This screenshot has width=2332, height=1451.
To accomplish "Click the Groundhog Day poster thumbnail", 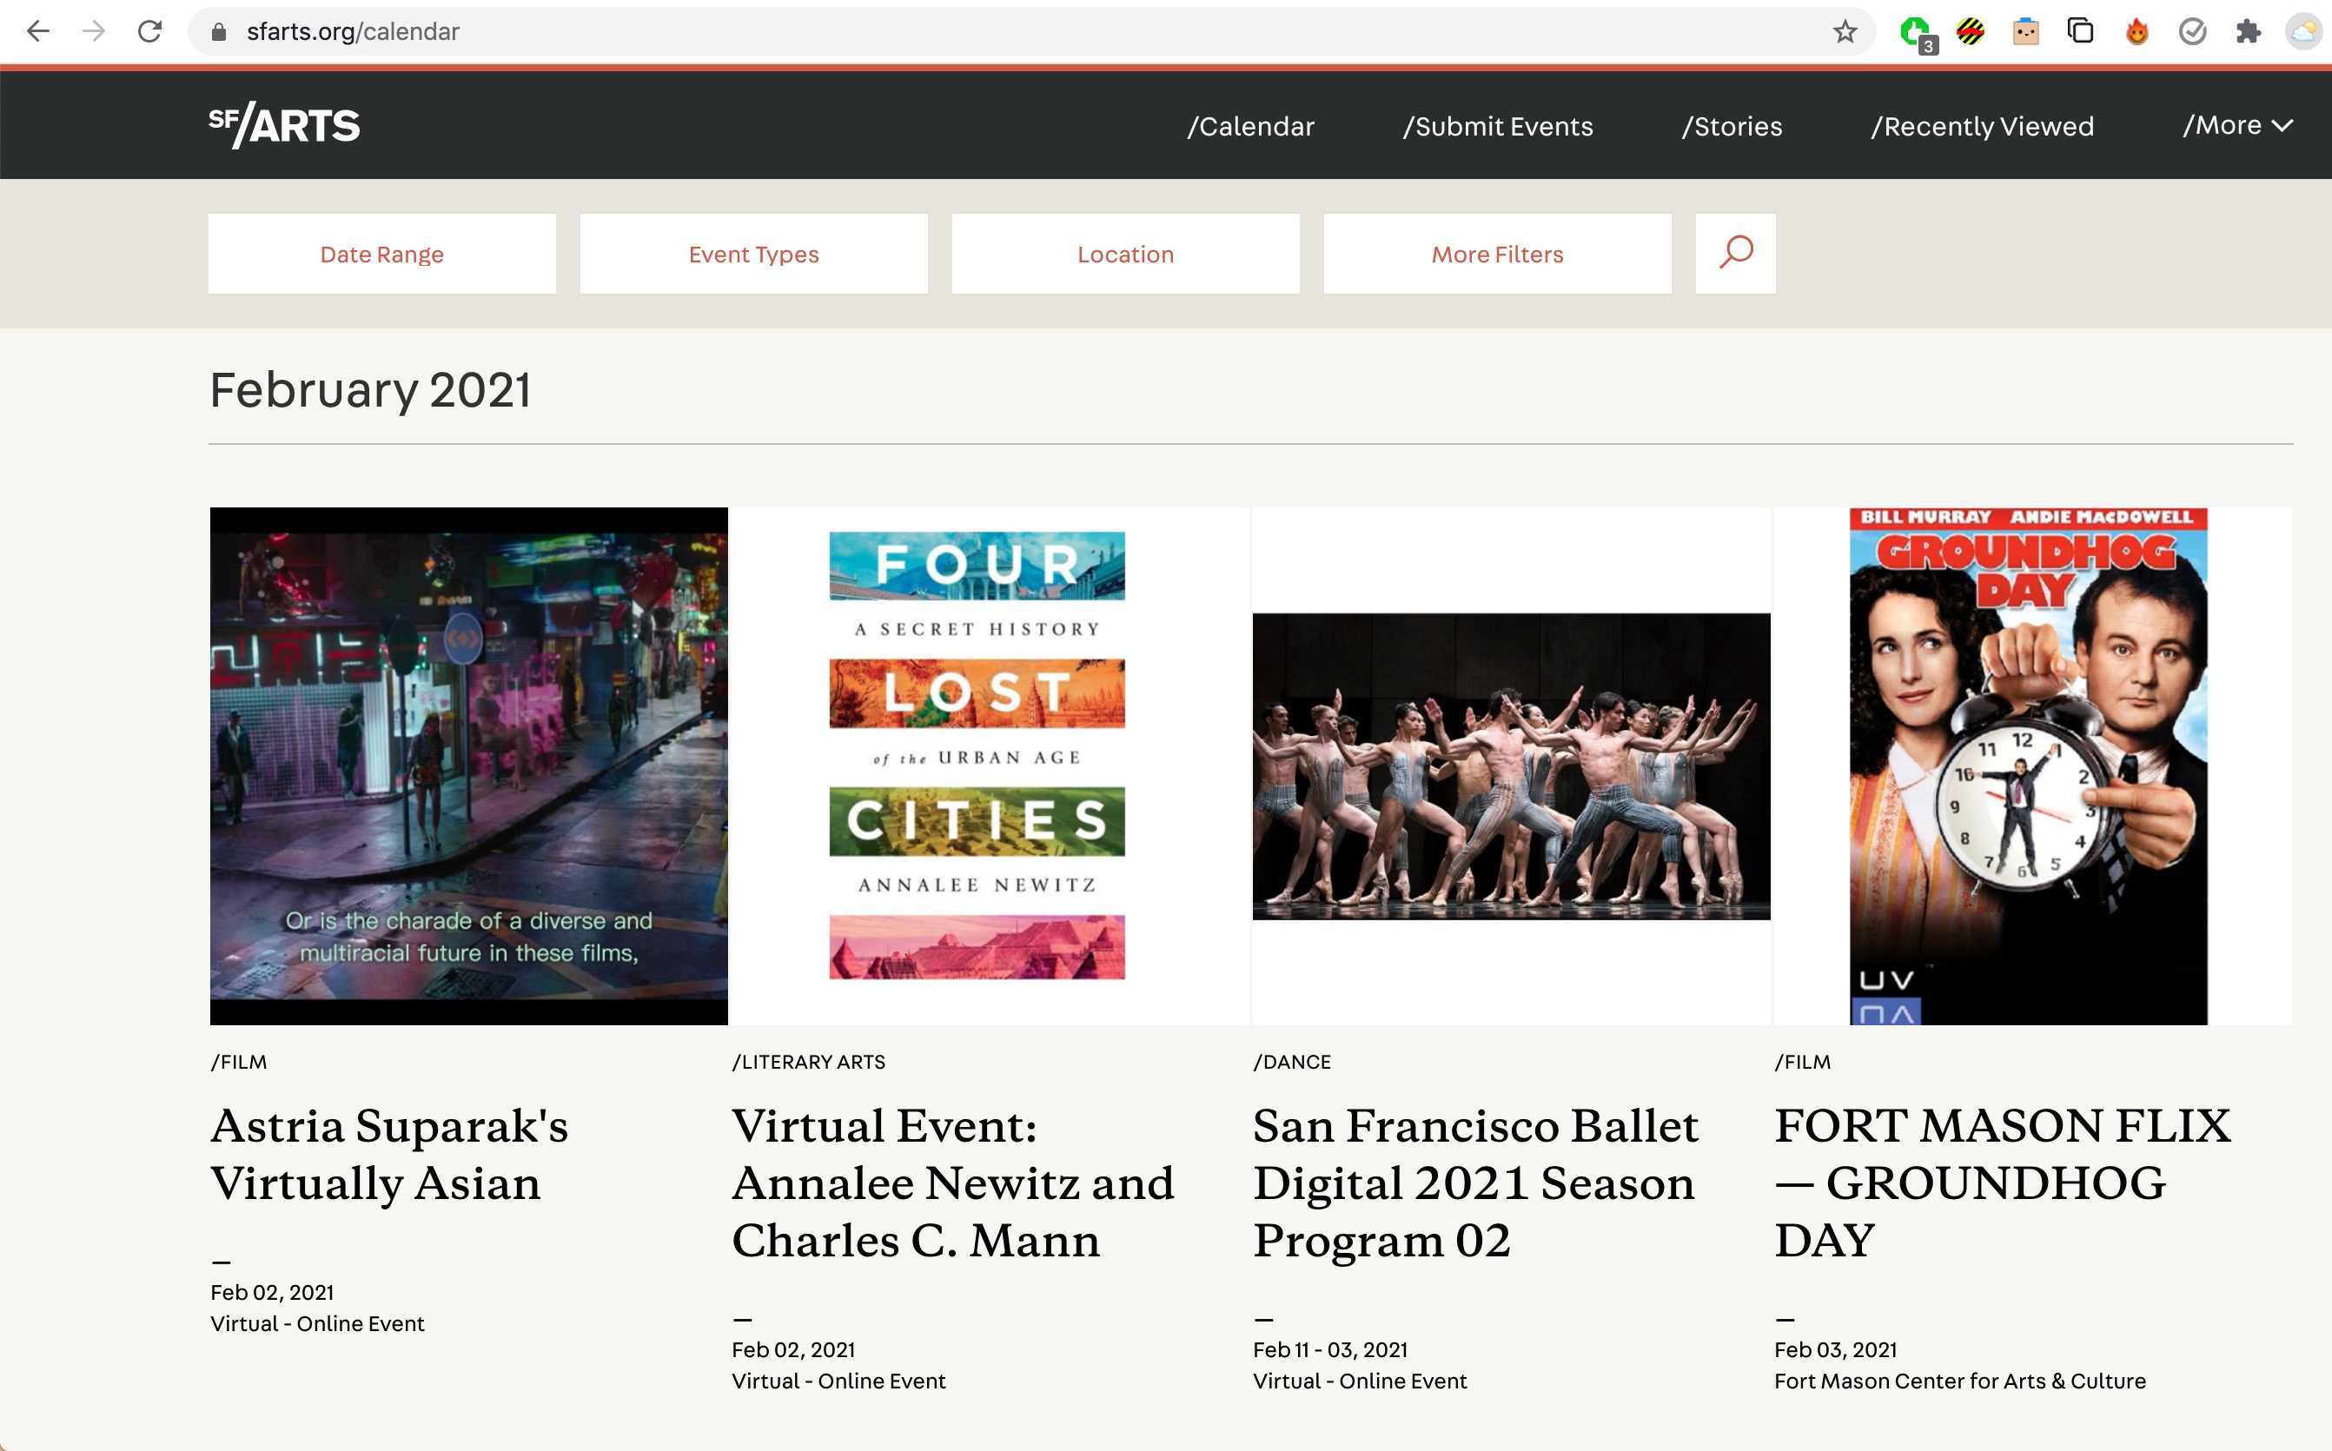I will coord(2028,765).
